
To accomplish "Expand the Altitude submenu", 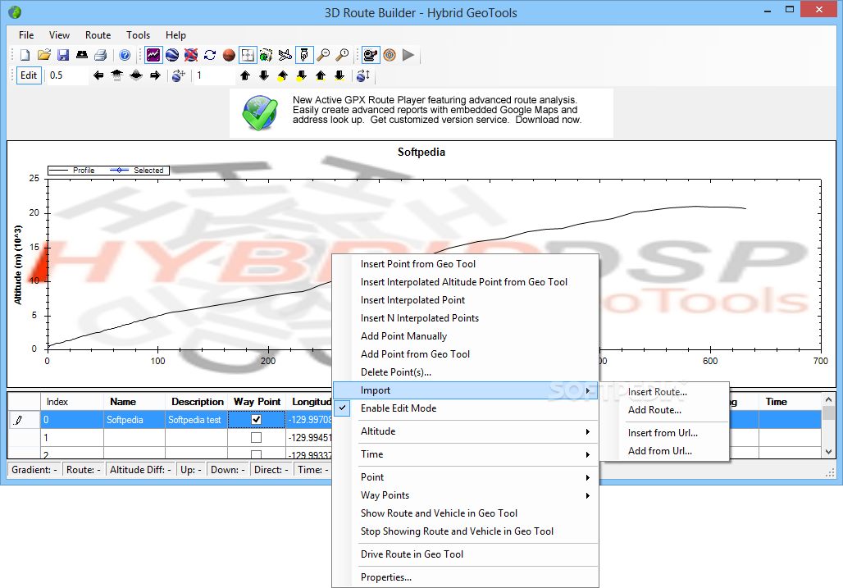I will tap(466, 431).
